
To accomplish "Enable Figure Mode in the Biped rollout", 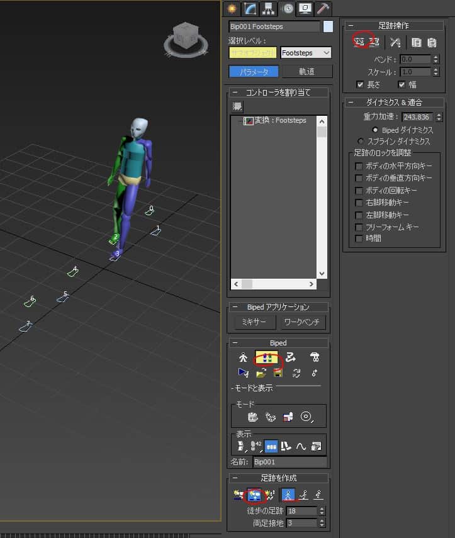I will click(243, 357).
